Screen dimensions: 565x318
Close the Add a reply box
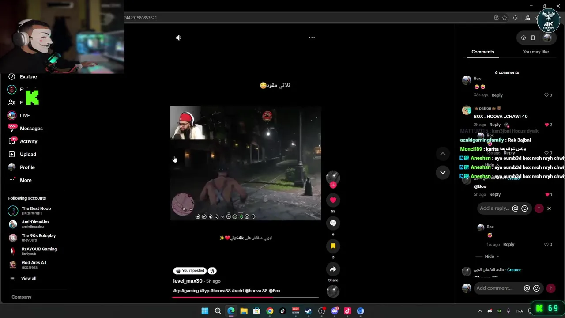[x=549, y=208]
